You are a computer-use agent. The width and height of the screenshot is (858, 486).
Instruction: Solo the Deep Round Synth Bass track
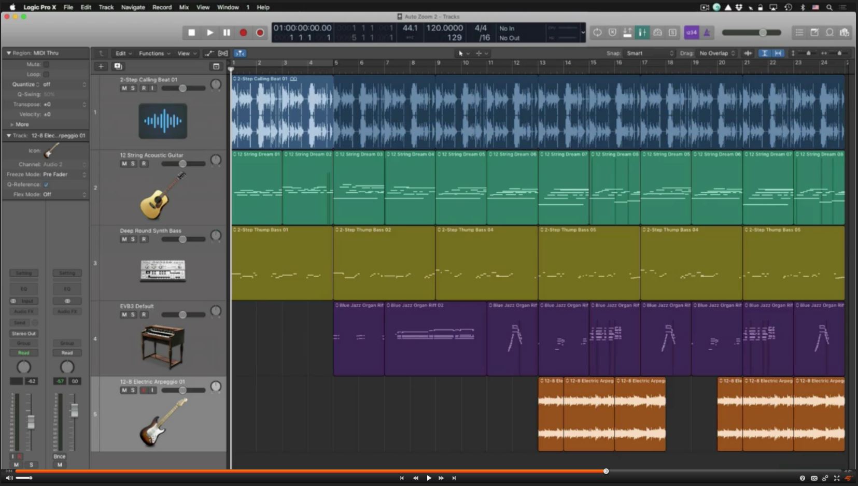[x=133, y=239]
